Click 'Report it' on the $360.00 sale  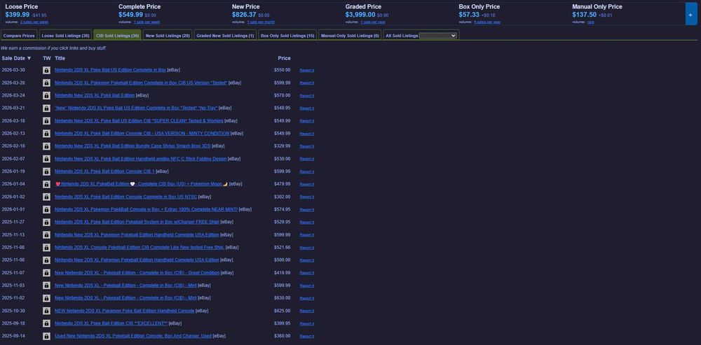[307, 336]
